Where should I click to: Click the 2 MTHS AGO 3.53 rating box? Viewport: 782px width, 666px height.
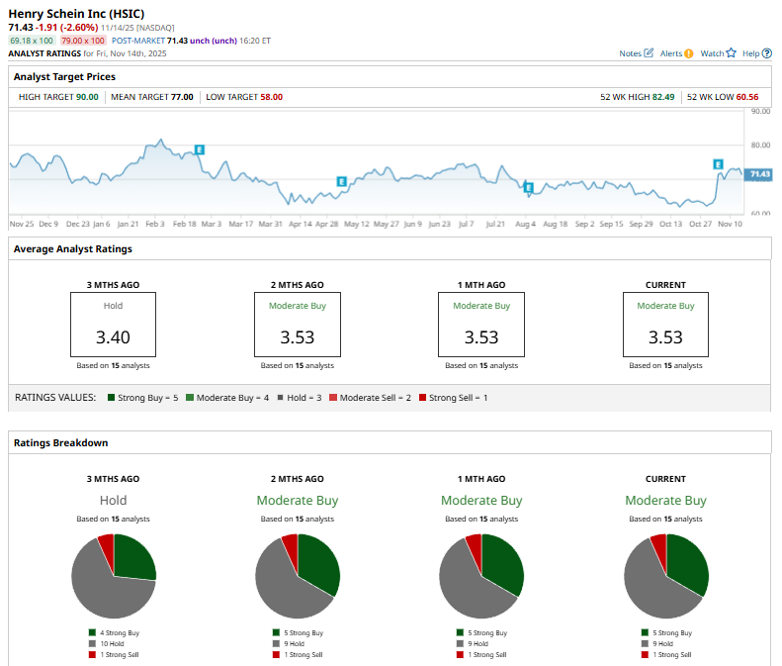tap(297, 325)
